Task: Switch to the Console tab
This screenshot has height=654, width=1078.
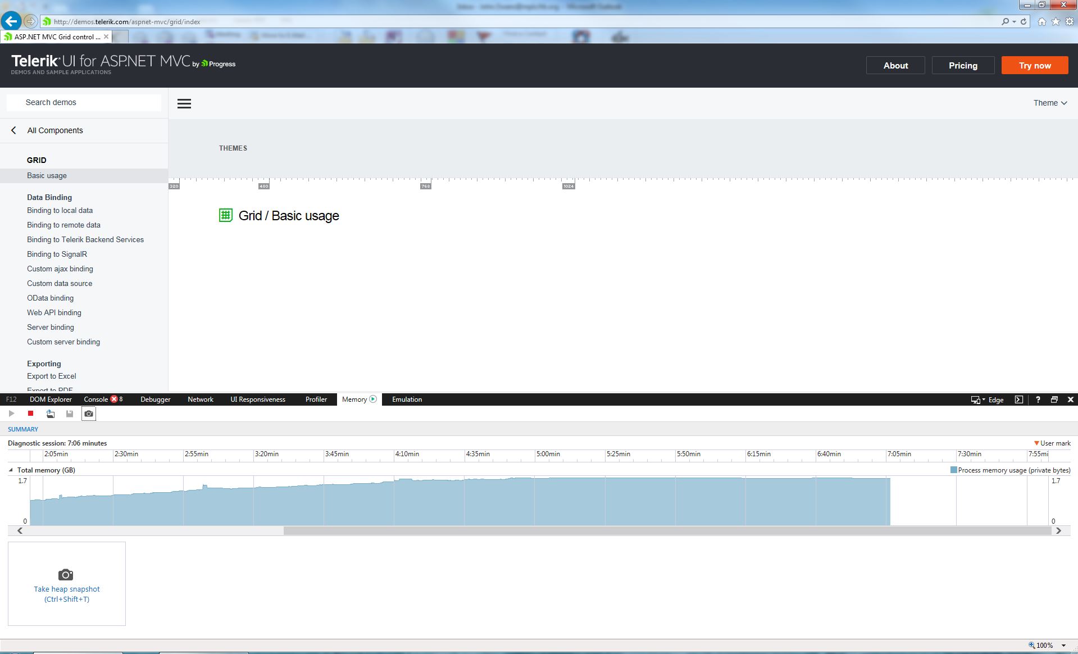Action: pyautogui.click(x=95, y=399)
